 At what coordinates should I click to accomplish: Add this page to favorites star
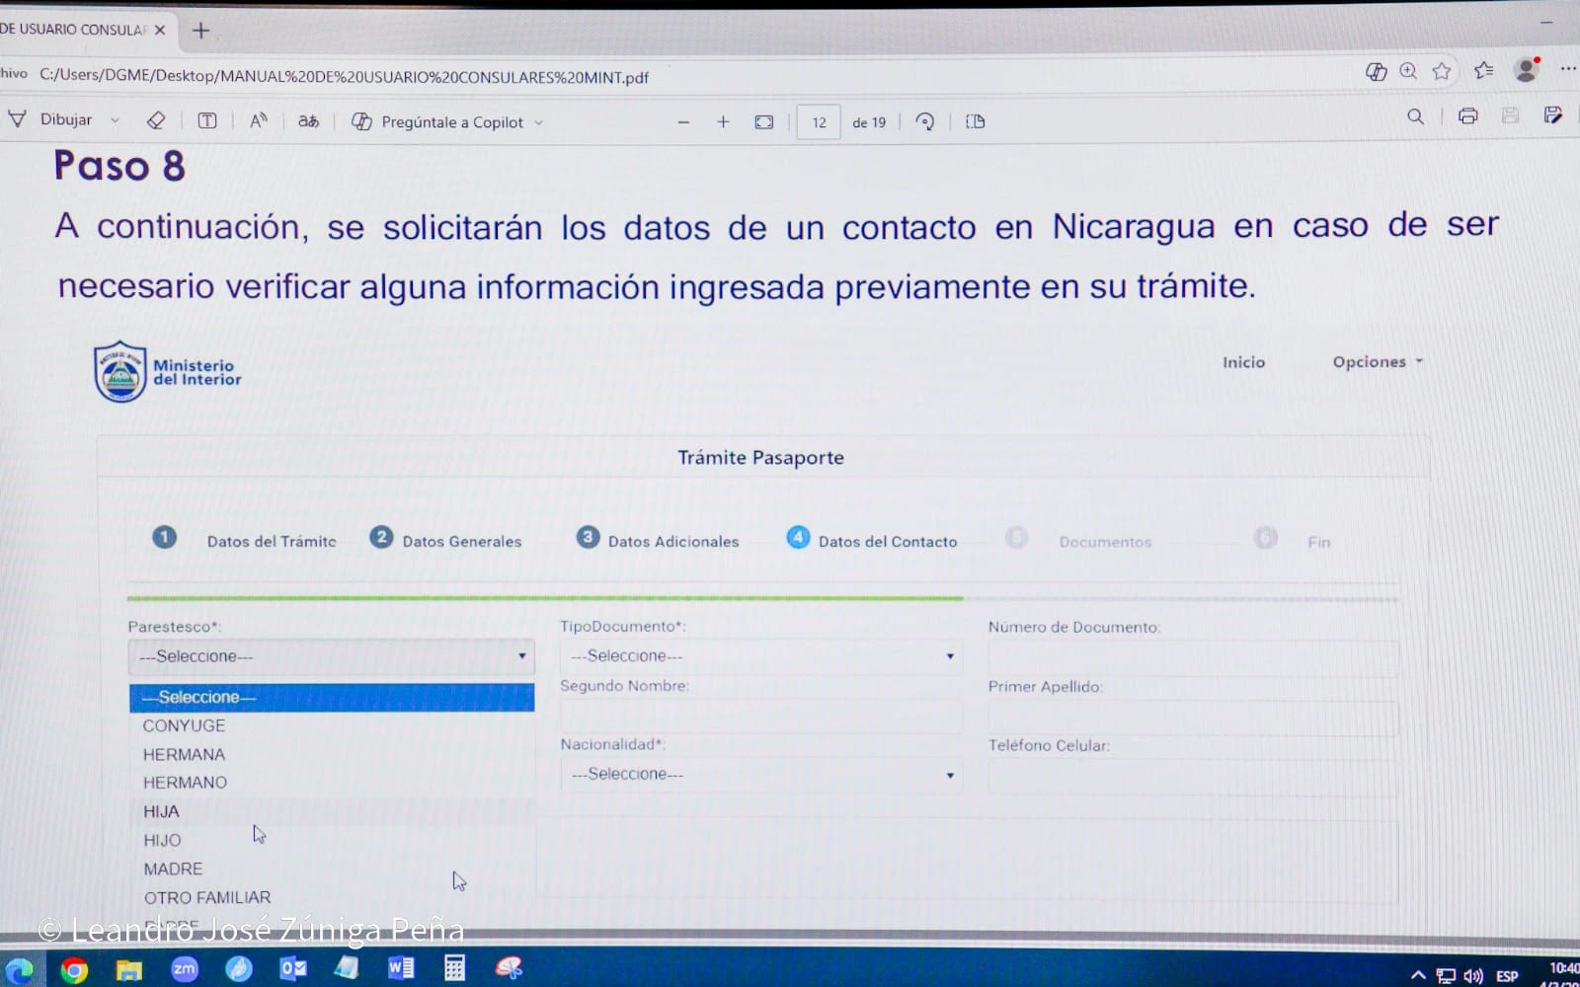tap(1442, 71)
